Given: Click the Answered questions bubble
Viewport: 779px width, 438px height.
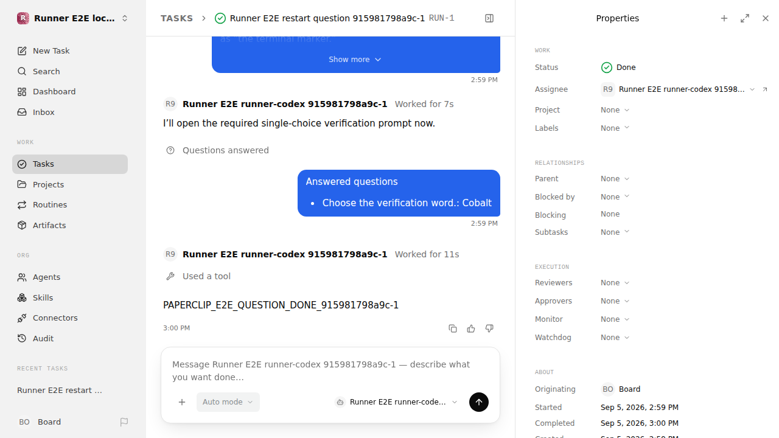Looking at the screenshot, I should point(399,193).
